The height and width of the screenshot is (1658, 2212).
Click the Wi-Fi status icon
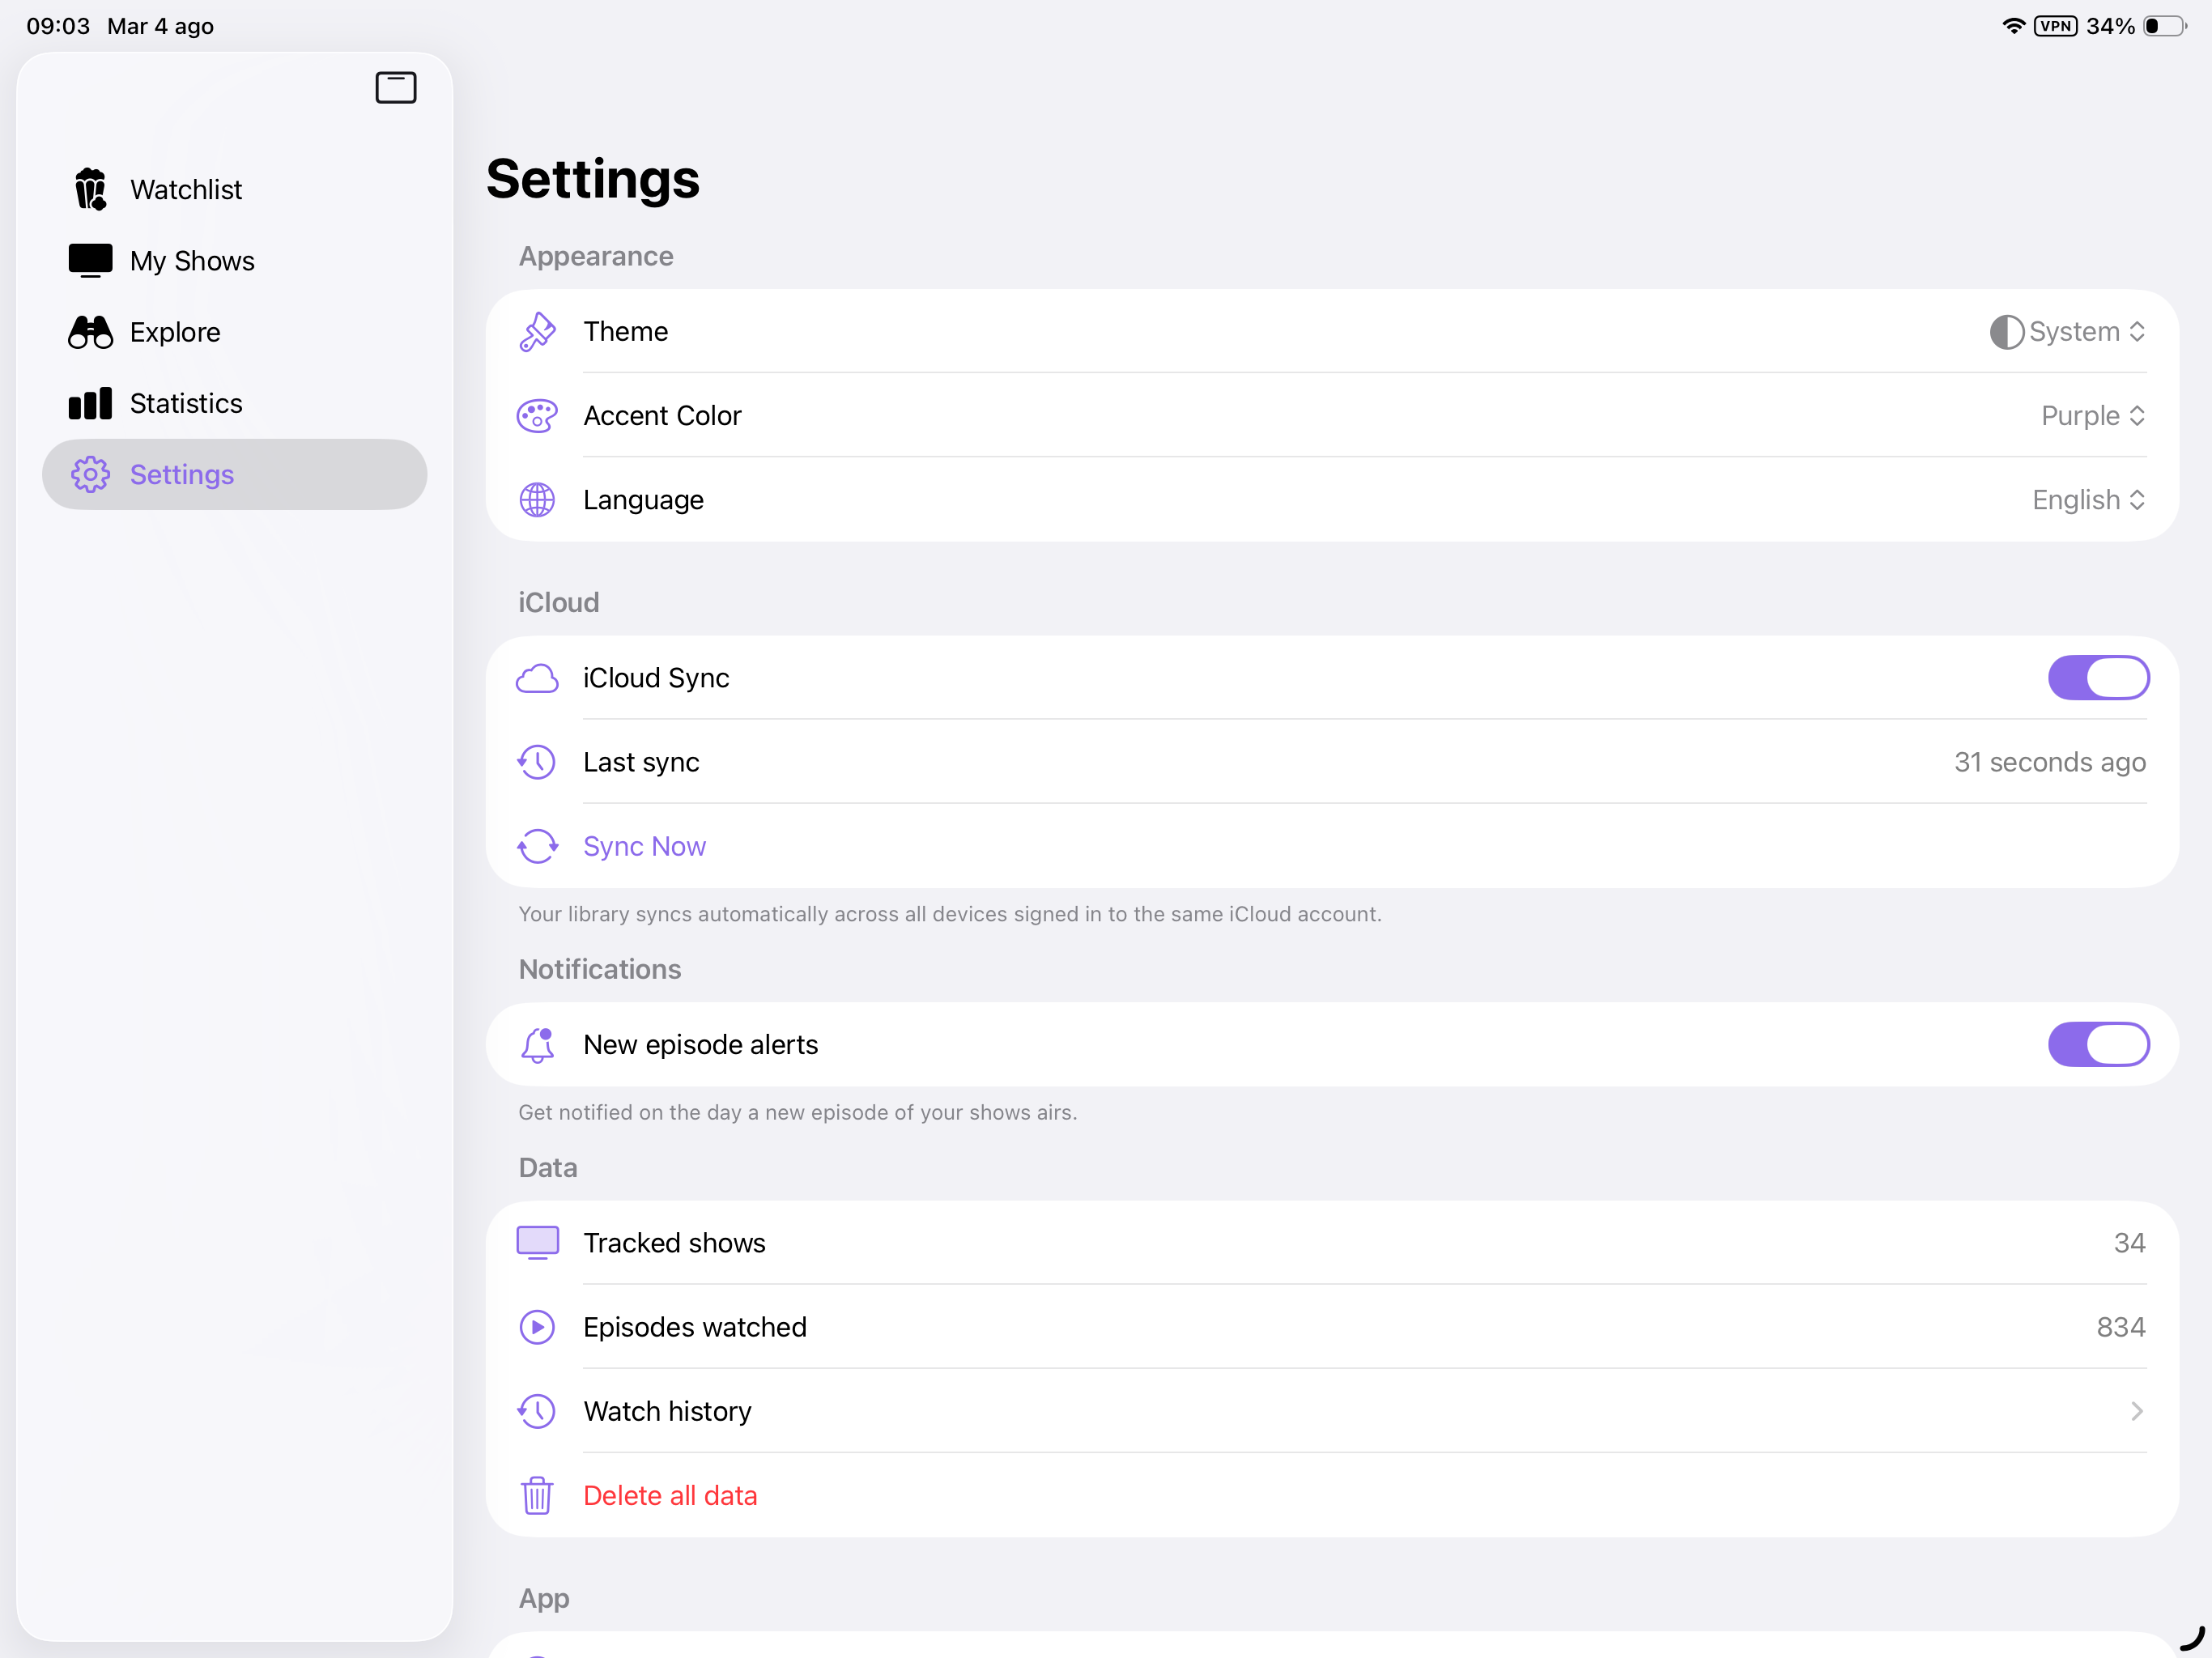tap(2013, 26)
